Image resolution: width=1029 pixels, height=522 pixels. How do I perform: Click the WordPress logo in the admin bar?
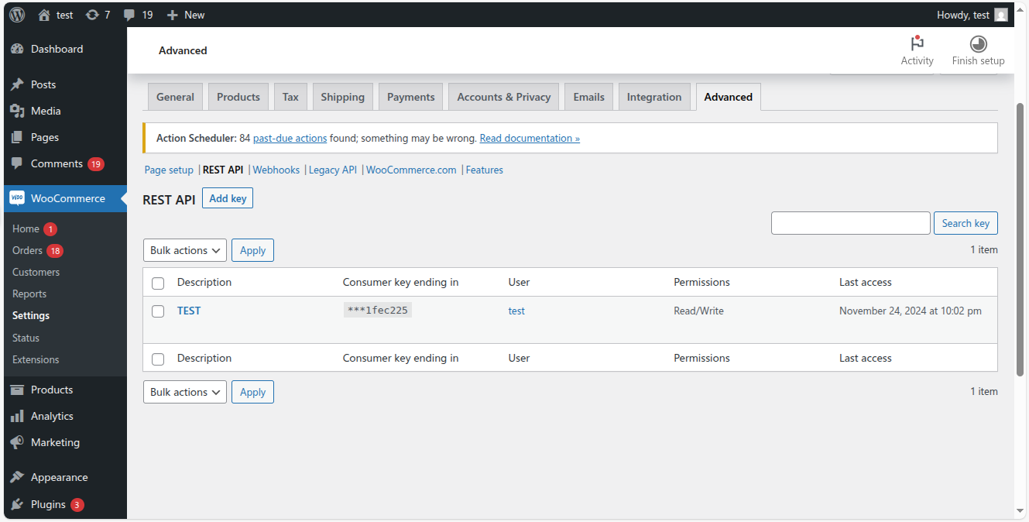16,14
